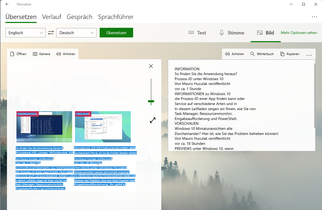Screen dimensions: 322x210
Task: Click Öffnen to open an image
Action: (18, 54)
